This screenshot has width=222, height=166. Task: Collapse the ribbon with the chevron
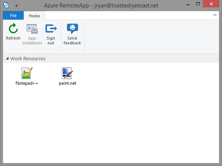215,15
